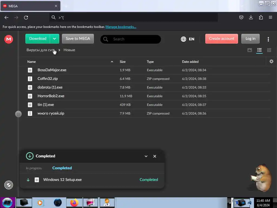Reload the page with refresh icon
This screenshot has width=277, height=208.
[26, 18]
